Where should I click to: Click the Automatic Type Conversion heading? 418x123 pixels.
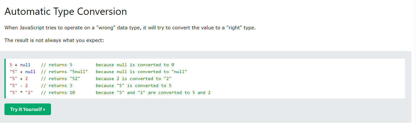tap(66, 12)
